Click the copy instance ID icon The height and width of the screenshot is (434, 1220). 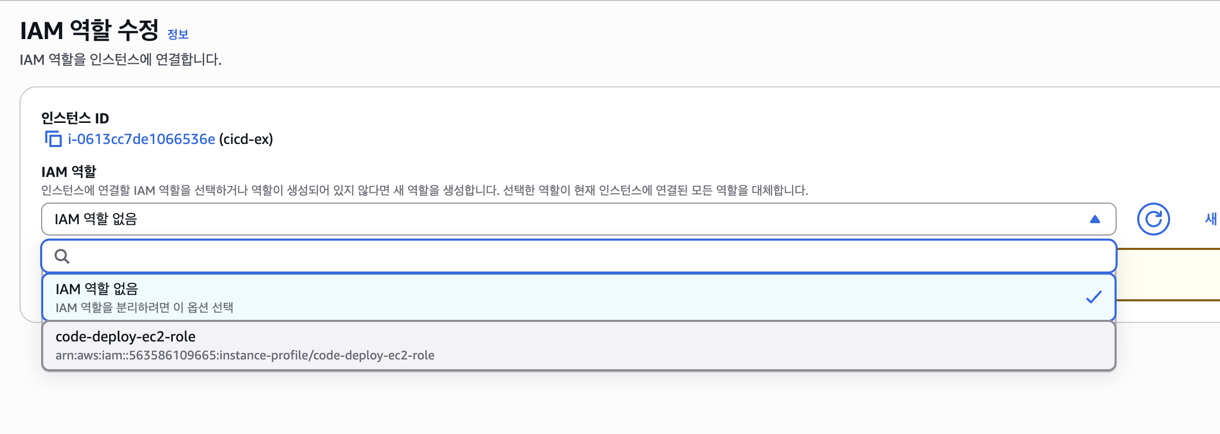coord(53,139)
